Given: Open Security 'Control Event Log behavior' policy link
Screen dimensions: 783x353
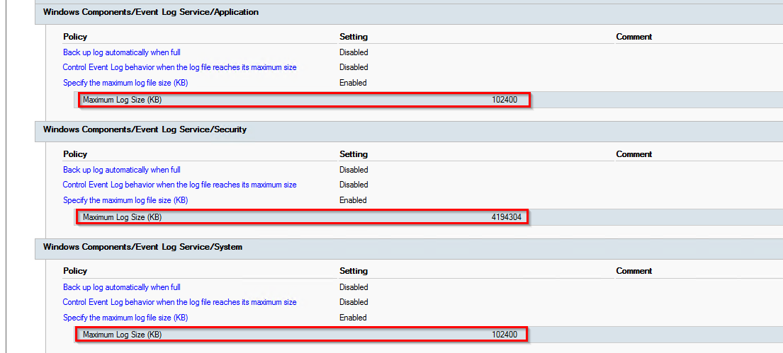Looking at the screenshot, I should (x=180, y=185).
